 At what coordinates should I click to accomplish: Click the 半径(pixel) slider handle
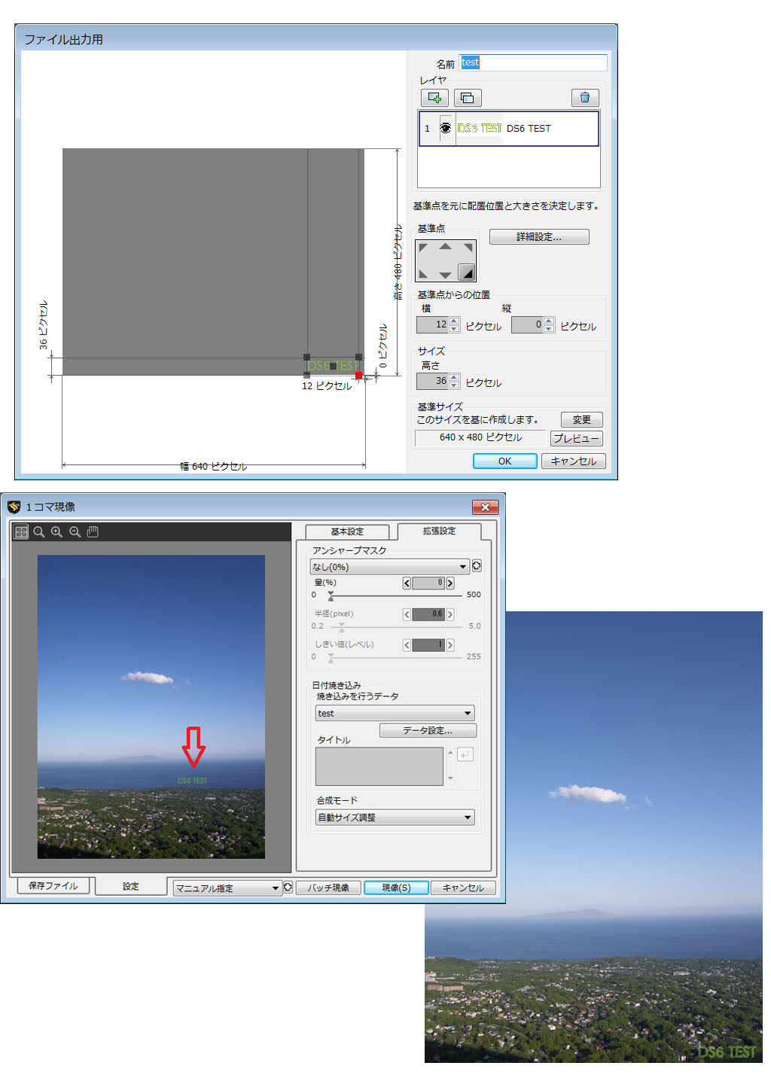[x=342, y=626]
